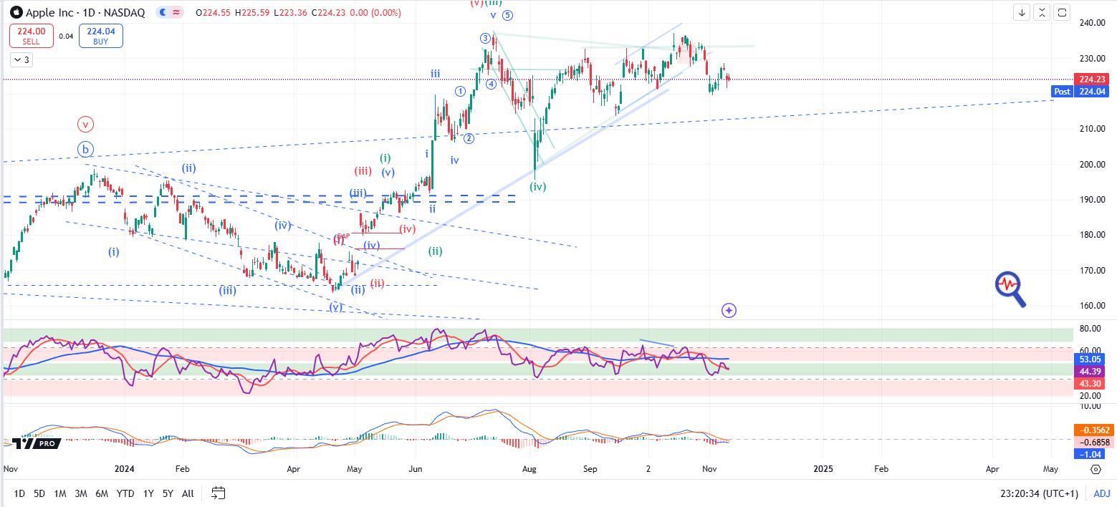Select the blue circled b wave label
The width and height of the screenshot is (1117, 507).
(85, 150)
